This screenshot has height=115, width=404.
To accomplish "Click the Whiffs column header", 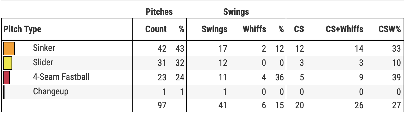I will coord(254,29).
